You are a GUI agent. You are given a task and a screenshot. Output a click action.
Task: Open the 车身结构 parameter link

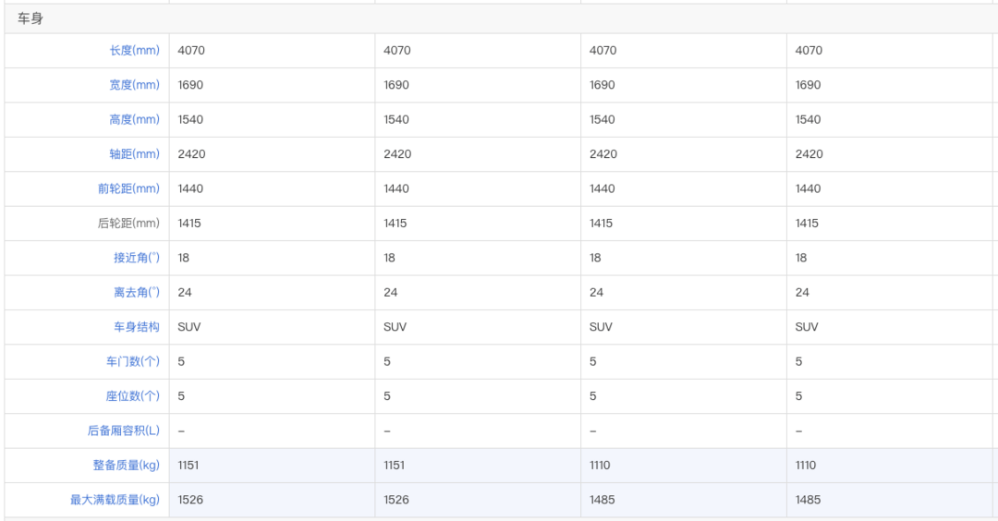[x=137, y=327]
